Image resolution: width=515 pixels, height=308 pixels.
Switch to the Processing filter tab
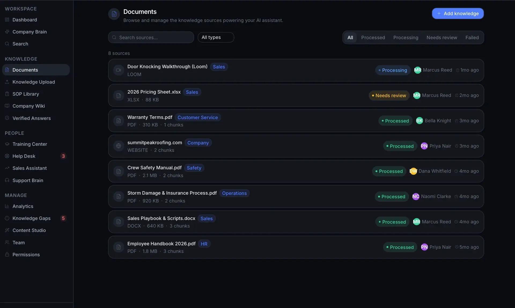(406, 38)
